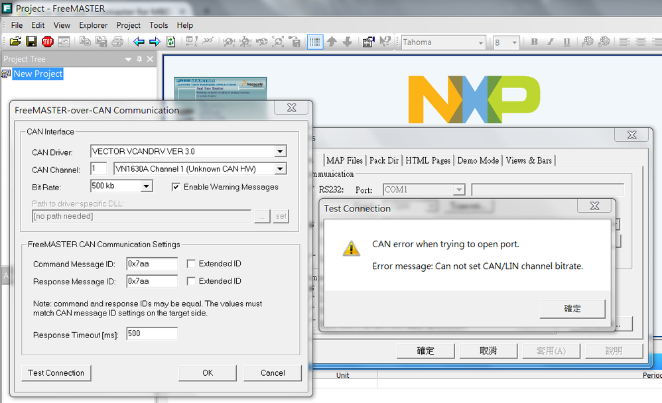Switch to the MAP Files tab

coord(344,160)
